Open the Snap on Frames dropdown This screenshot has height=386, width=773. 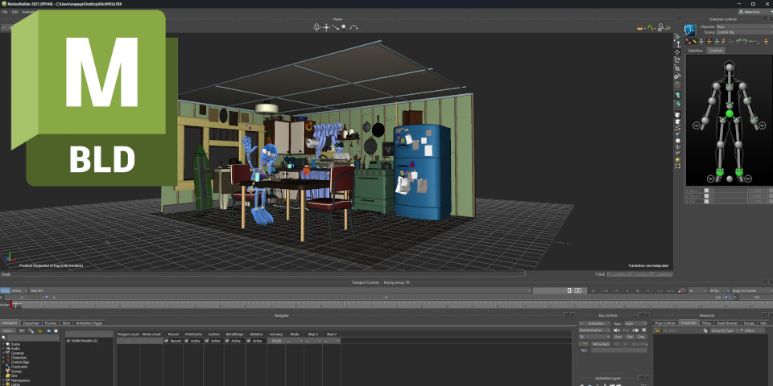[x=752, y=291]
